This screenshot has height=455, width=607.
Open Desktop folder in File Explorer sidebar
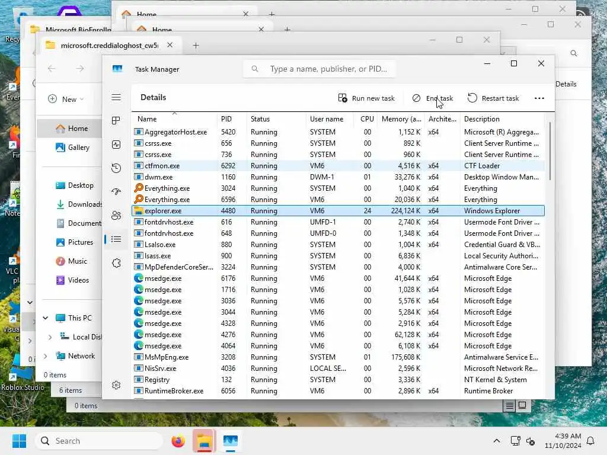[74, 185]
